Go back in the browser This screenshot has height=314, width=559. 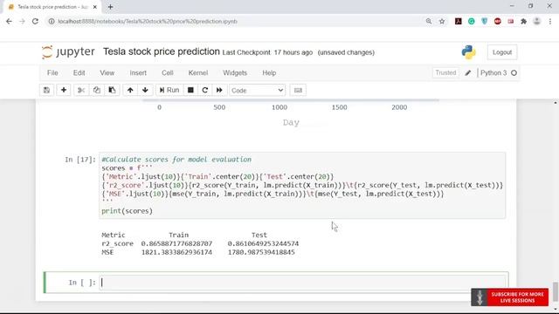coord(9,21)
